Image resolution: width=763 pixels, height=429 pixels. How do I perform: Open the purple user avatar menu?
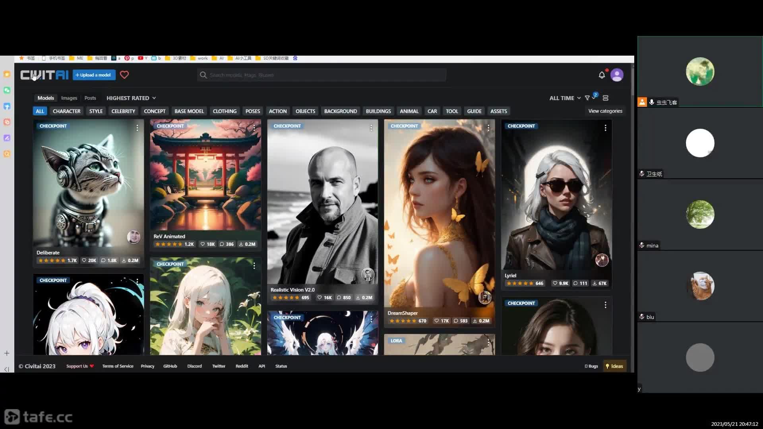tap(617, 75)
